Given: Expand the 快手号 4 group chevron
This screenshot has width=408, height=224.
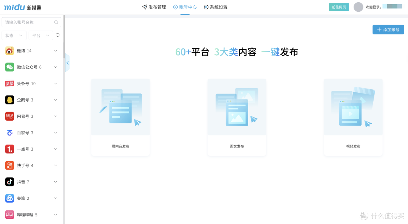Looking at the screenshot, I should click(x=56, y=166).
